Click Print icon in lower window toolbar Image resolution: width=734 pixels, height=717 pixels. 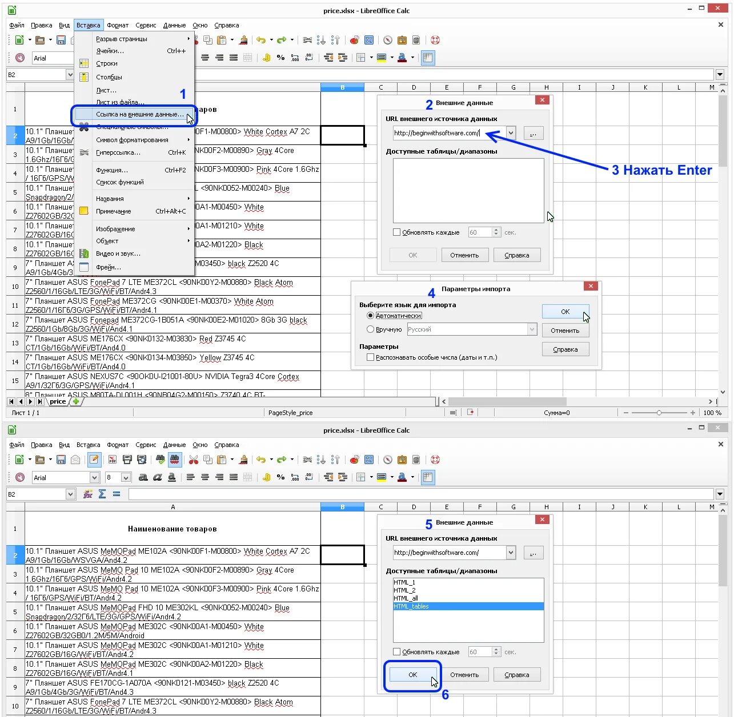[x=127, y=460]
